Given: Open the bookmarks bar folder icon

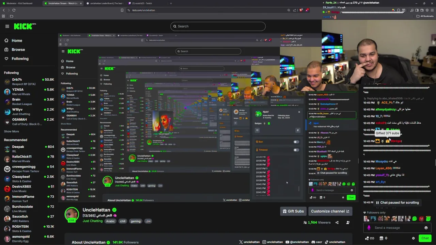Looking at the screenshot, I should click(x=12, y=16).
